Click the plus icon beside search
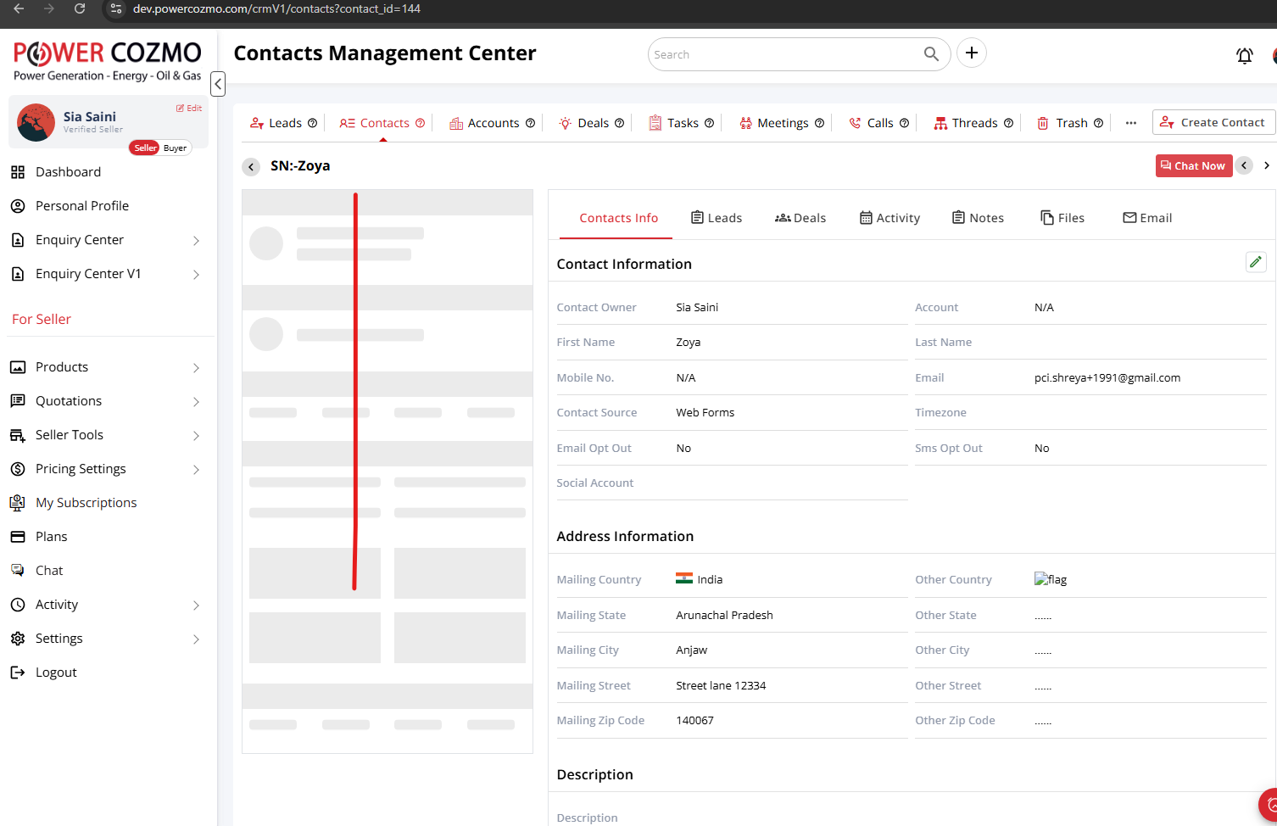 (972, 53)
